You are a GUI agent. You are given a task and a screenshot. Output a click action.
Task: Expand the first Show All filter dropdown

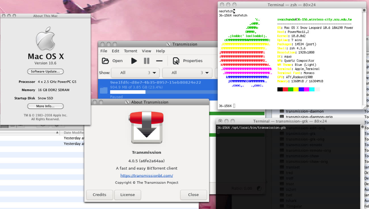pyautogui.click(x=135, y=73)
